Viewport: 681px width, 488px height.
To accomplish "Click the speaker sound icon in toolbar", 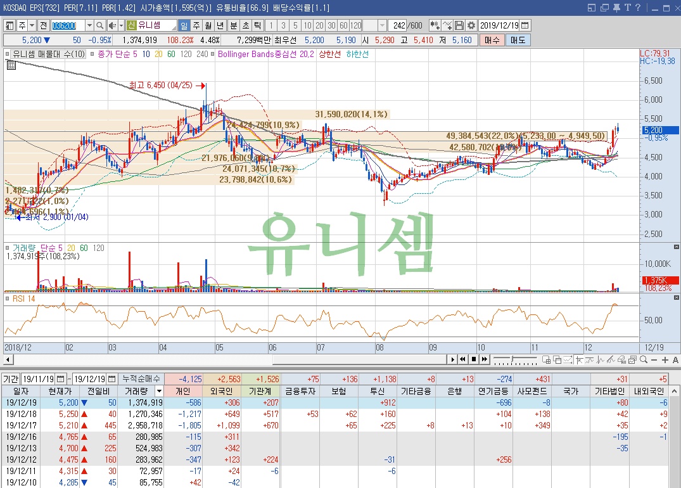I will (x=111, y=25).
